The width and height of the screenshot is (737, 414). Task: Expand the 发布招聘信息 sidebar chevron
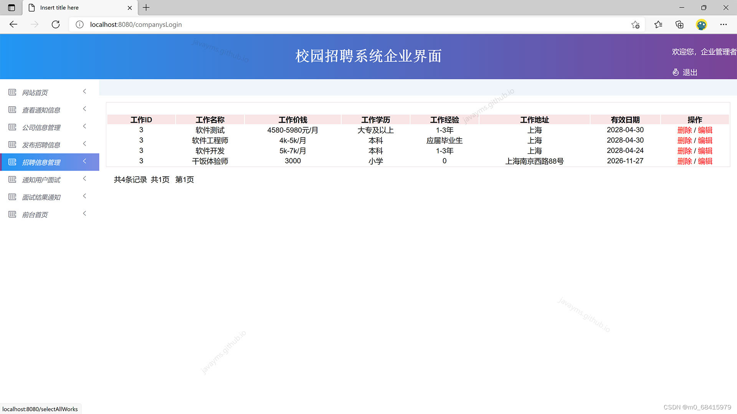pos(84,144)
